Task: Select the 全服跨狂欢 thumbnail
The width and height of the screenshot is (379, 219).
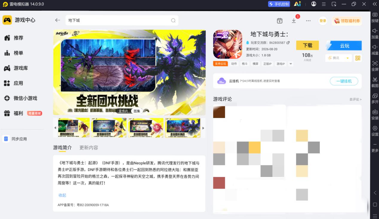Action: (109, 128)
